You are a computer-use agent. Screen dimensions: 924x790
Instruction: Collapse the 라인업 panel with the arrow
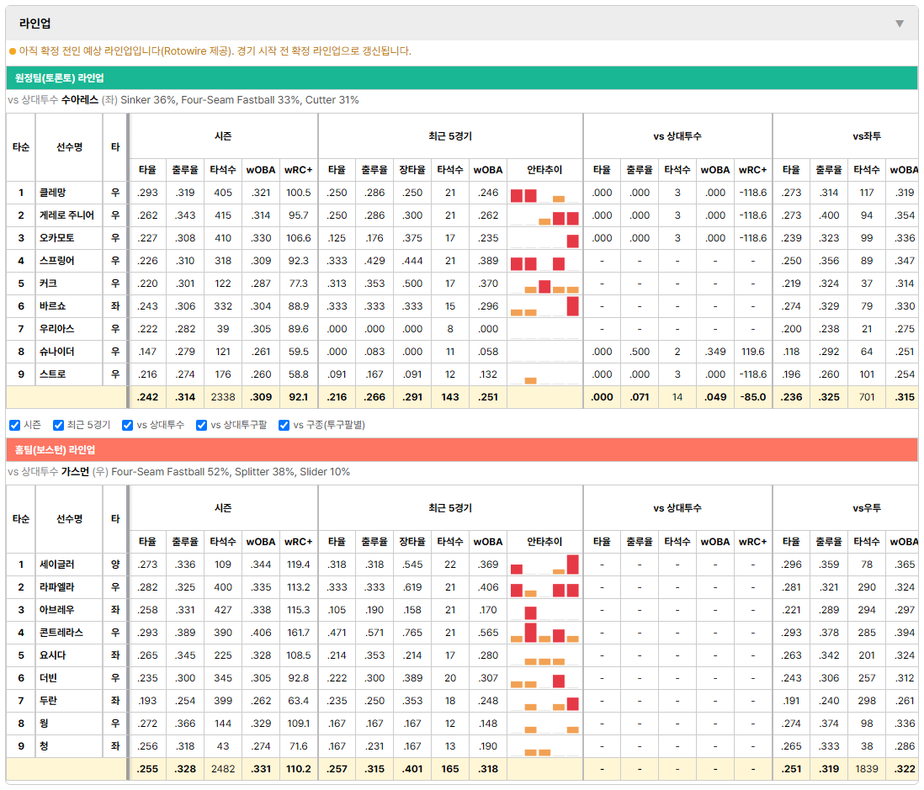(900, 24)
